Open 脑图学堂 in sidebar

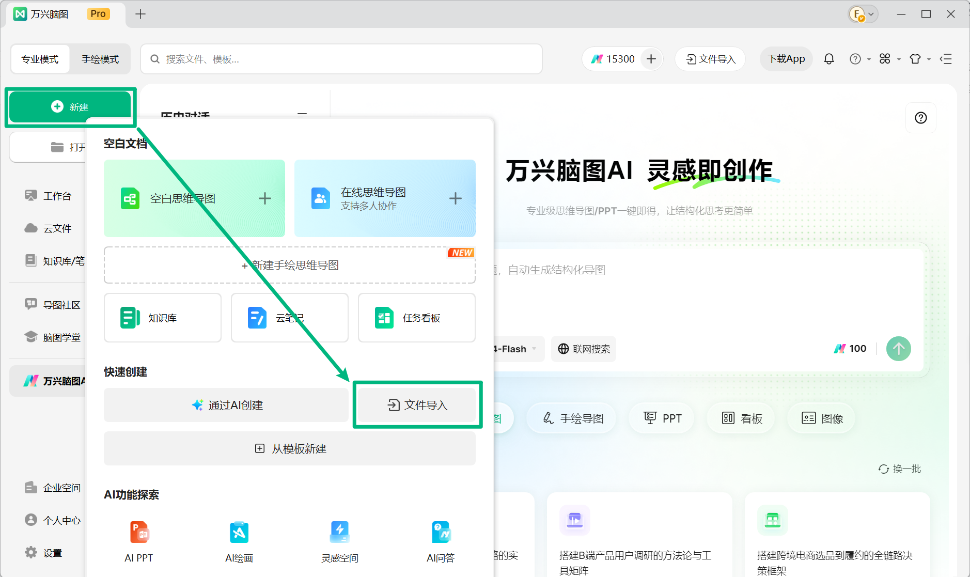coord(52,337)
